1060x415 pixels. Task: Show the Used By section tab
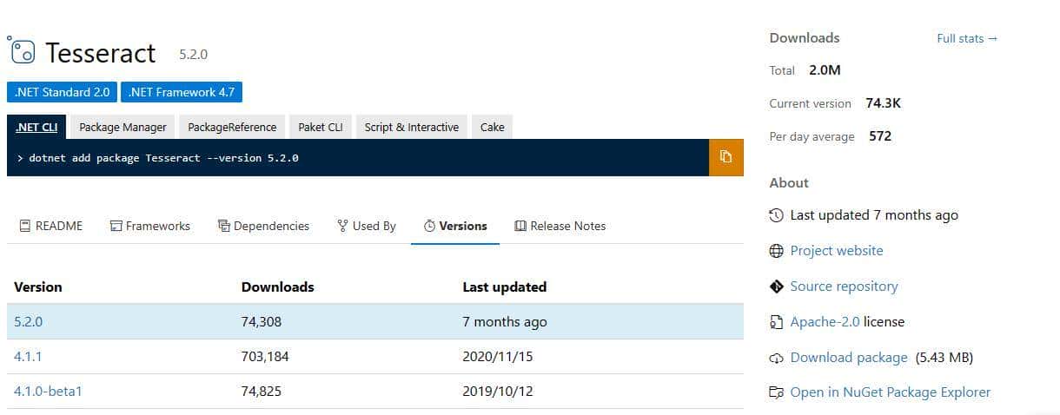(367, 226)
